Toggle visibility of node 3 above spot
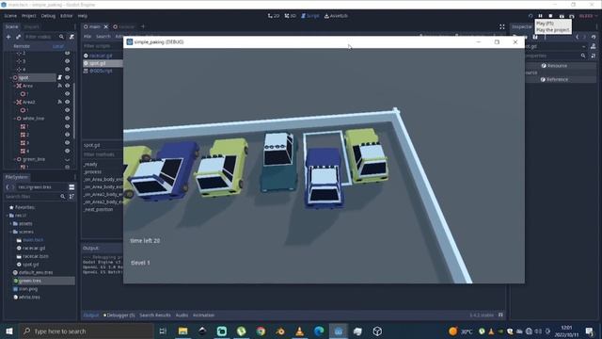This screenshot has width=602, height=339. tap(67, 61)
